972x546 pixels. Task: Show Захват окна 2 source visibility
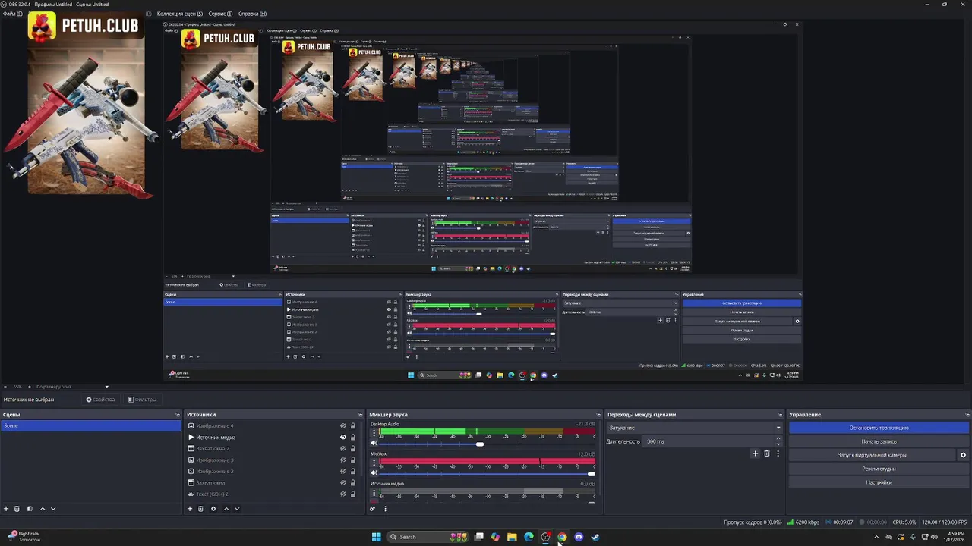click(x=343, y=449)
